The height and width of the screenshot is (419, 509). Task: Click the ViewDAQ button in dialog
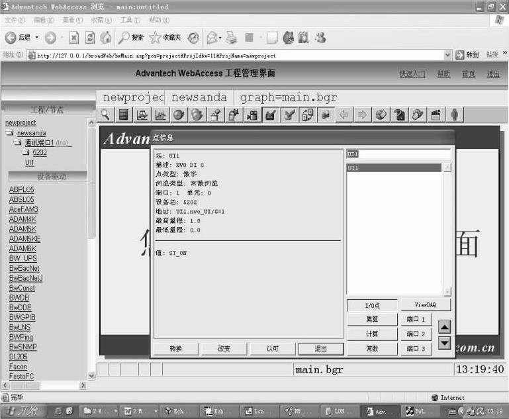point(425,304)
